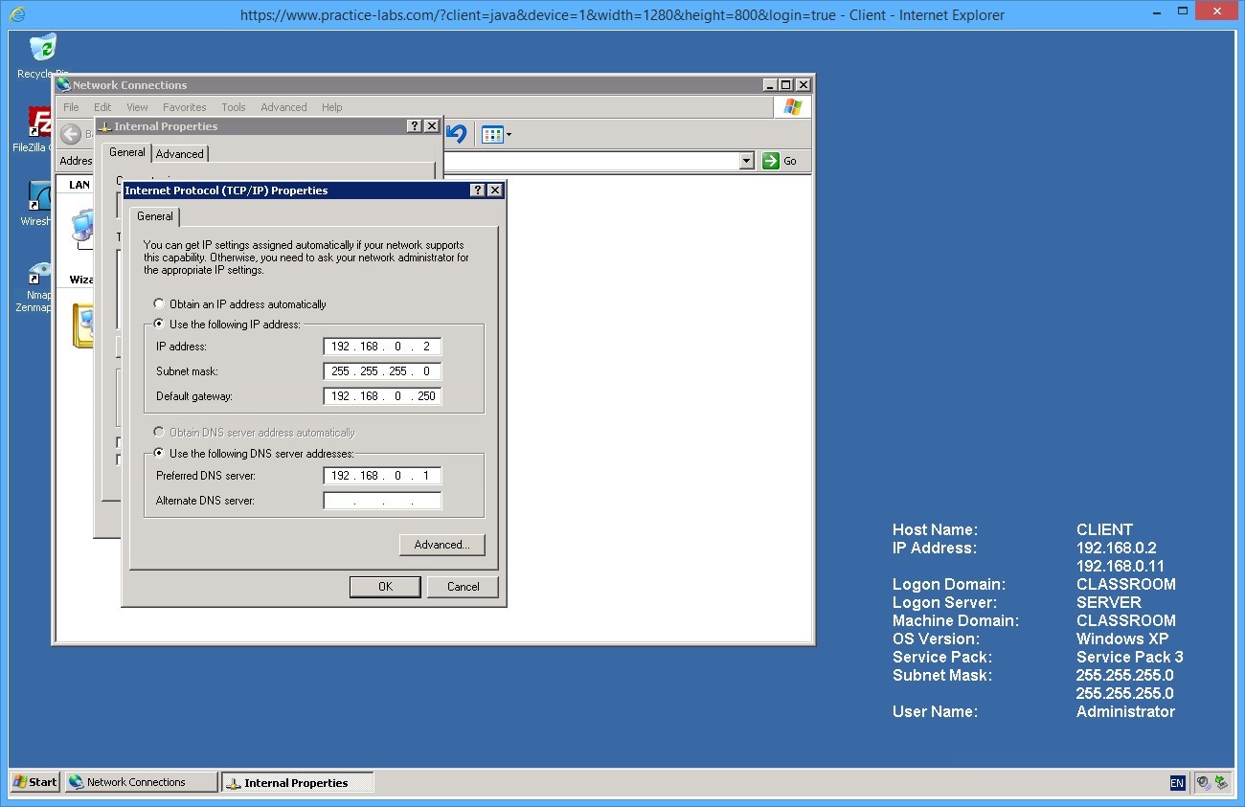Screen dimensions: 1245x807
Task: Select Use the following DNS server addresses
Action: tap(159, 453)
